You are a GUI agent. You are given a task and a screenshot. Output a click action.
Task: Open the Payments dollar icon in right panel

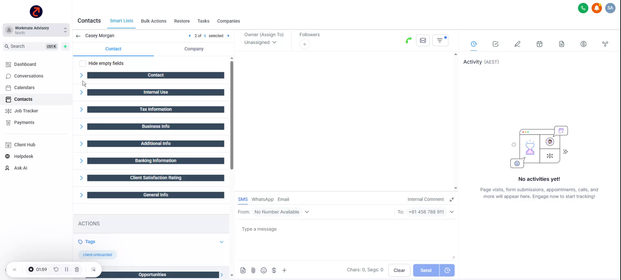[583, 44]
